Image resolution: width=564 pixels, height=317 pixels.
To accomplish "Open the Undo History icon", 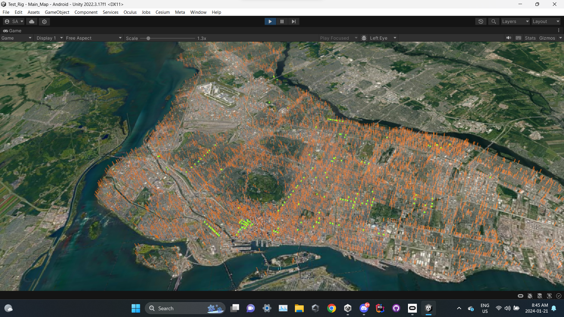I will click(481, 21).
